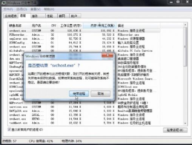Minimize the Task Manager window
This screenshot has width=192, height=145.
pos(171,2)
